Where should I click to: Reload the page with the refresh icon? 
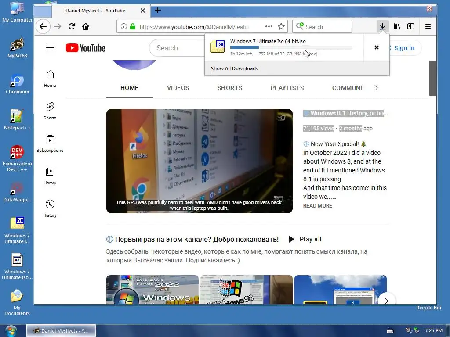72,27
